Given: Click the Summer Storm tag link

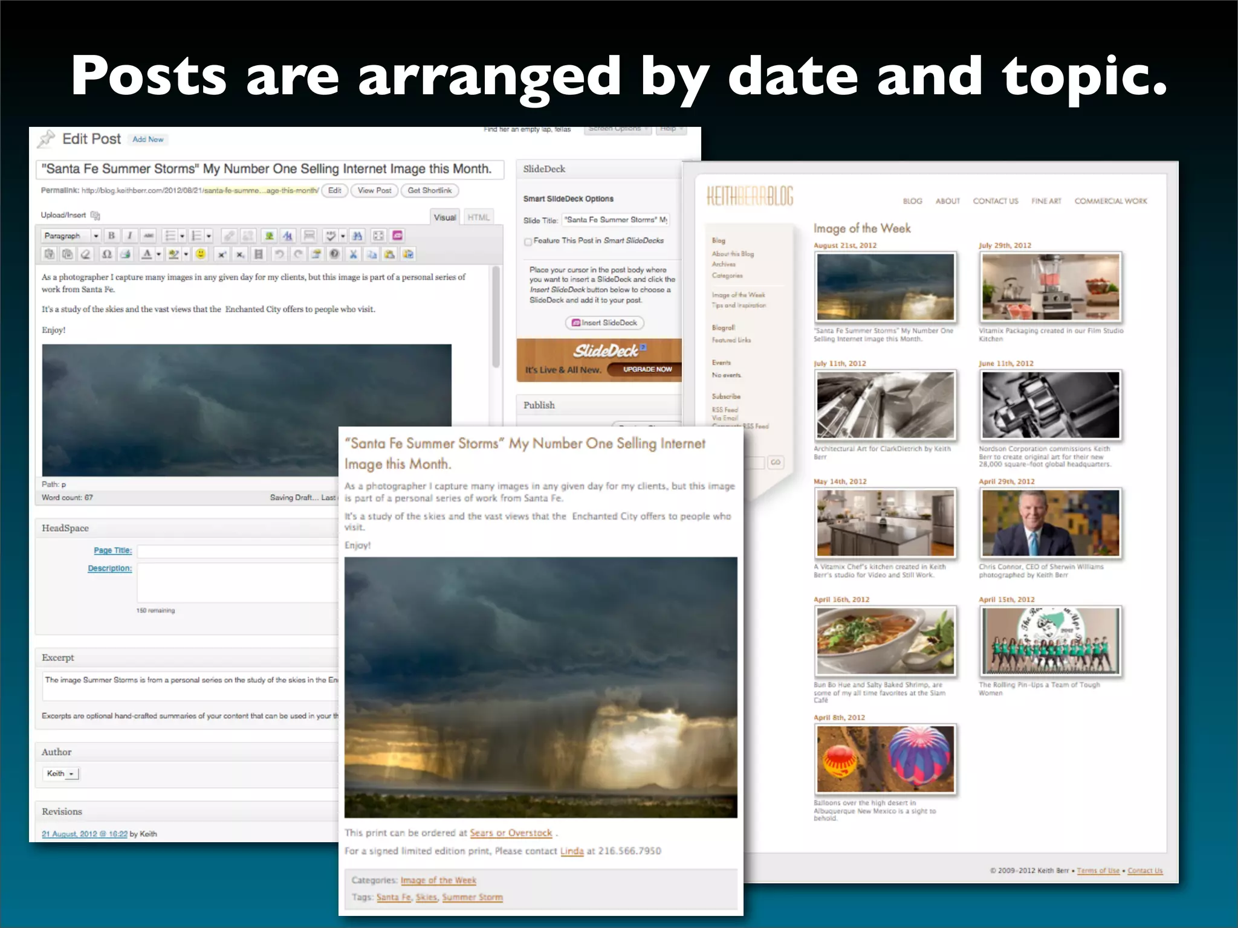Looking at the screenshot, I should click(472, 897).
